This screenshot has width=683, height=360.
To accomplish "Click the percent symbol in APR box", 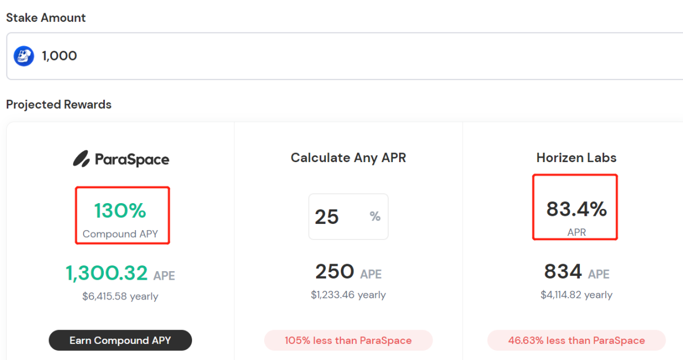I will (375, 216).
